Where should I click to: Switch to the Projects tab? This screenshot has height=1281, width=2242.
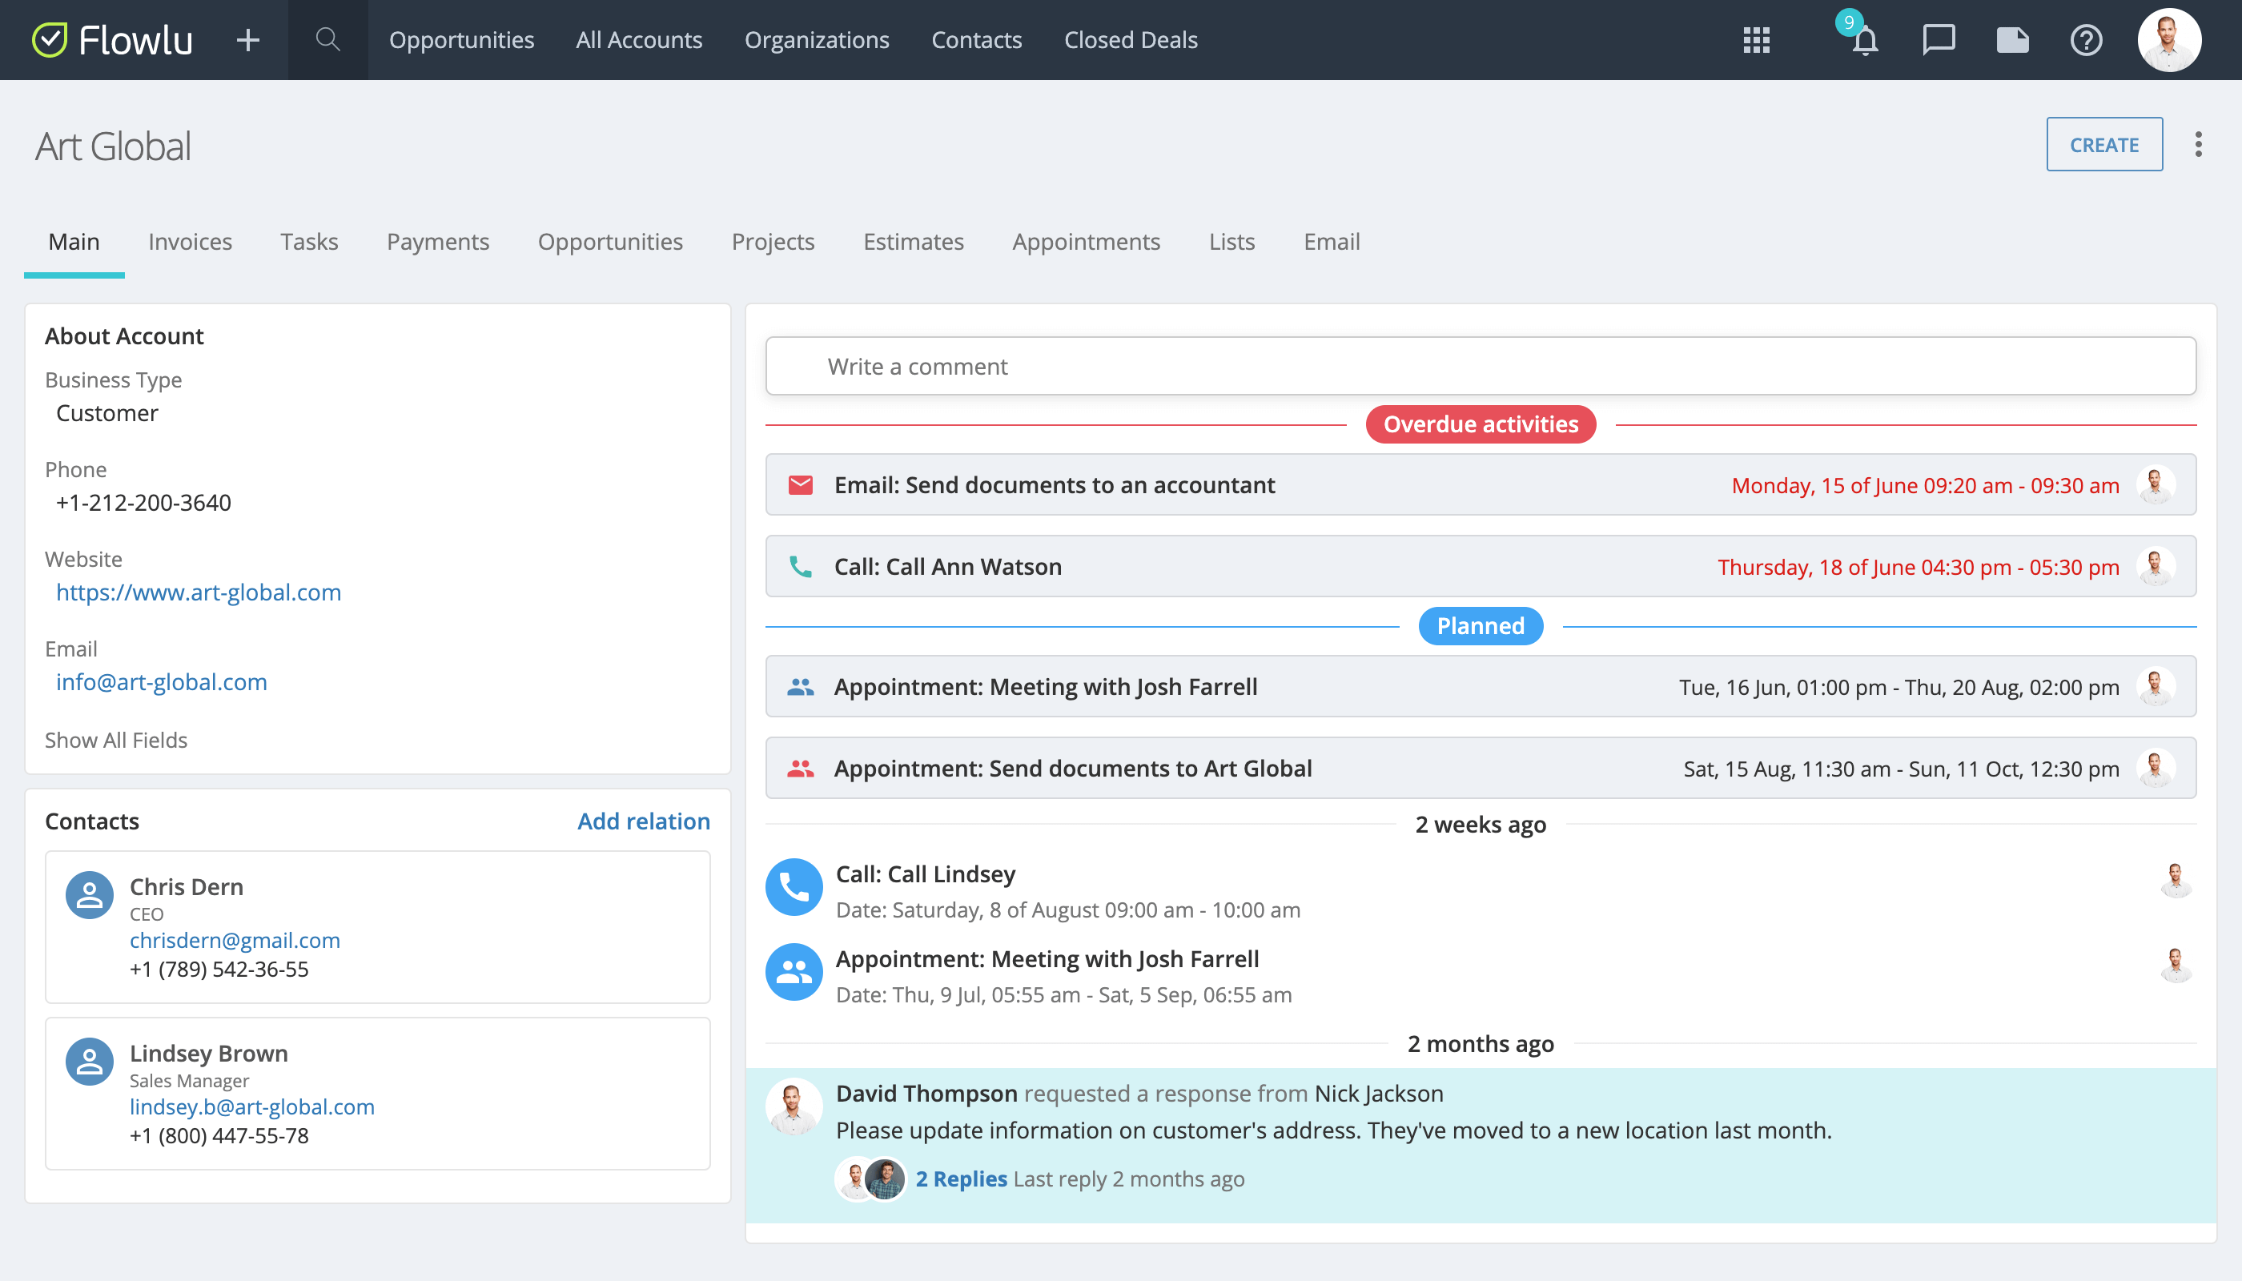tap(773, 241)
